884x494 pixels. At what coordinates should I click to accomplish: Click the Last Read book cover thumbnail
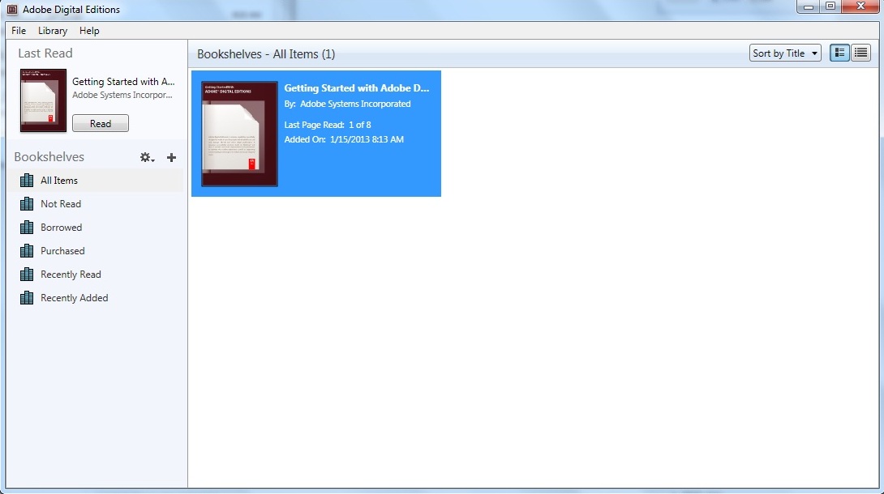(44, 100)
